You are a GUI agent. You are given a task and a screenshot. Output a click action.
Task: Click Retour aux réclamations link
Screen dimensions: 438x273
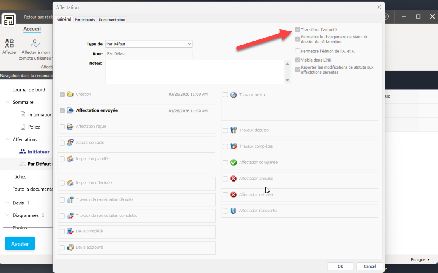[38, 17]
